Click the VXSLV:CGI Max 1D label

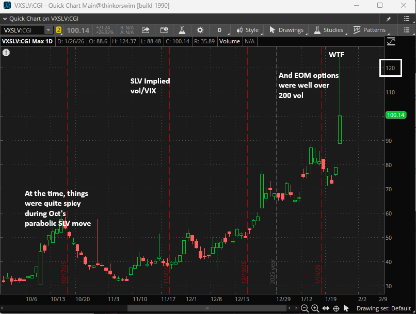(x=27, y=41)
